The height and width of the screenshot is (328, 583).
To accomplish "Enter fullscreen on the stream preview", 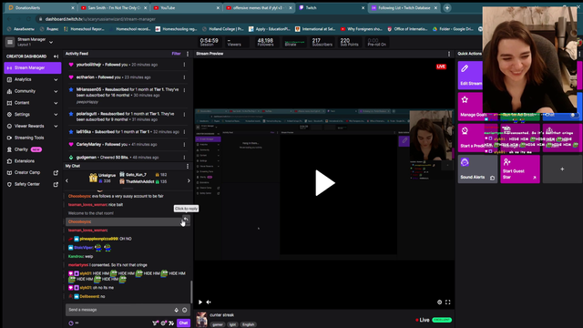I will [x=447, y=302].
